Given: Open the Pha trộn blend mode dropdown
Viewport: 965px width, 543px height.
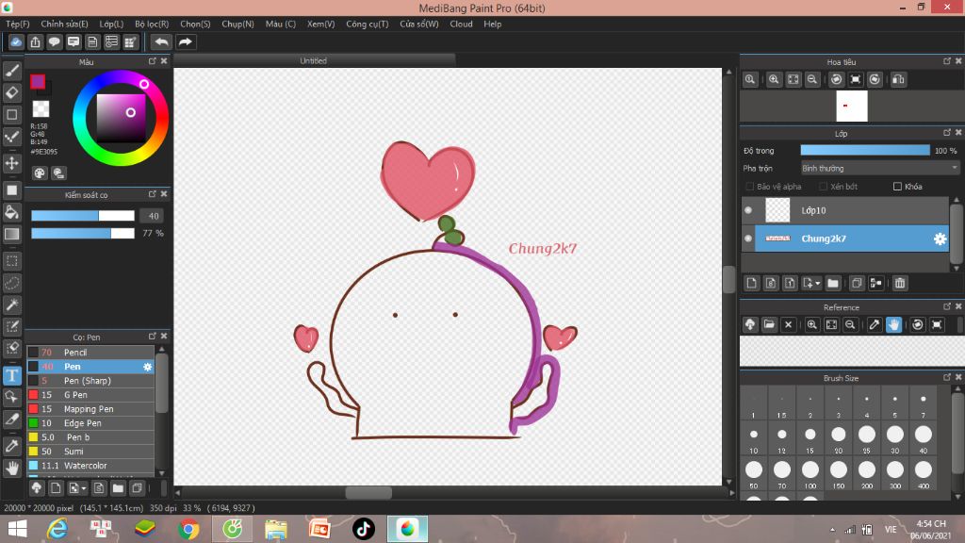Looking at the screenshot, I should pyautogui.click(x=879, y=168).
